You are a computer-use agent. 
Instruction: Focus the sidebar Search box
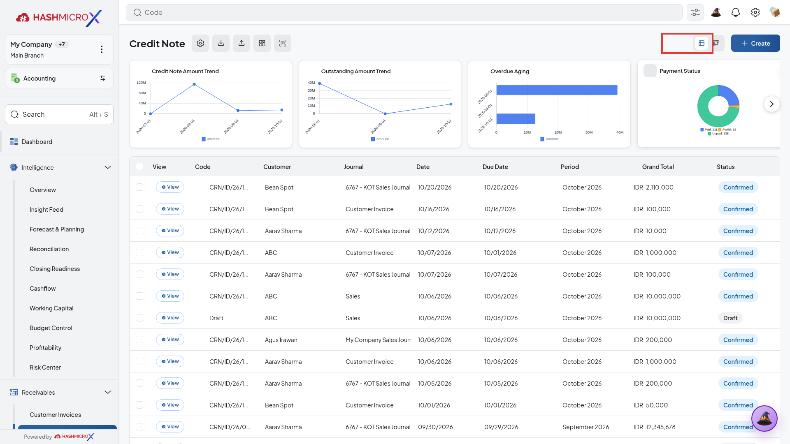point(59,114)
